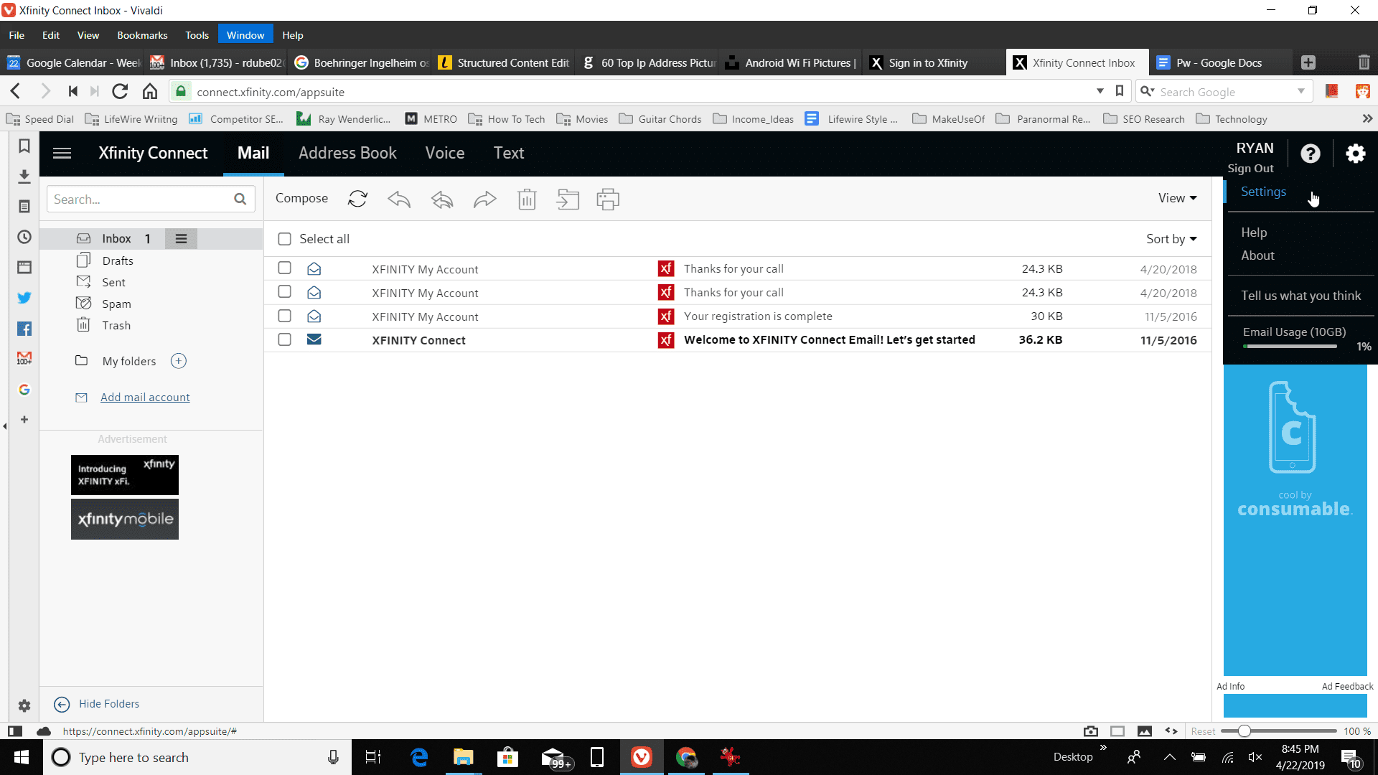
Task: Open Vivaldi Downloads panel
Action: click(x=24, y=176)
